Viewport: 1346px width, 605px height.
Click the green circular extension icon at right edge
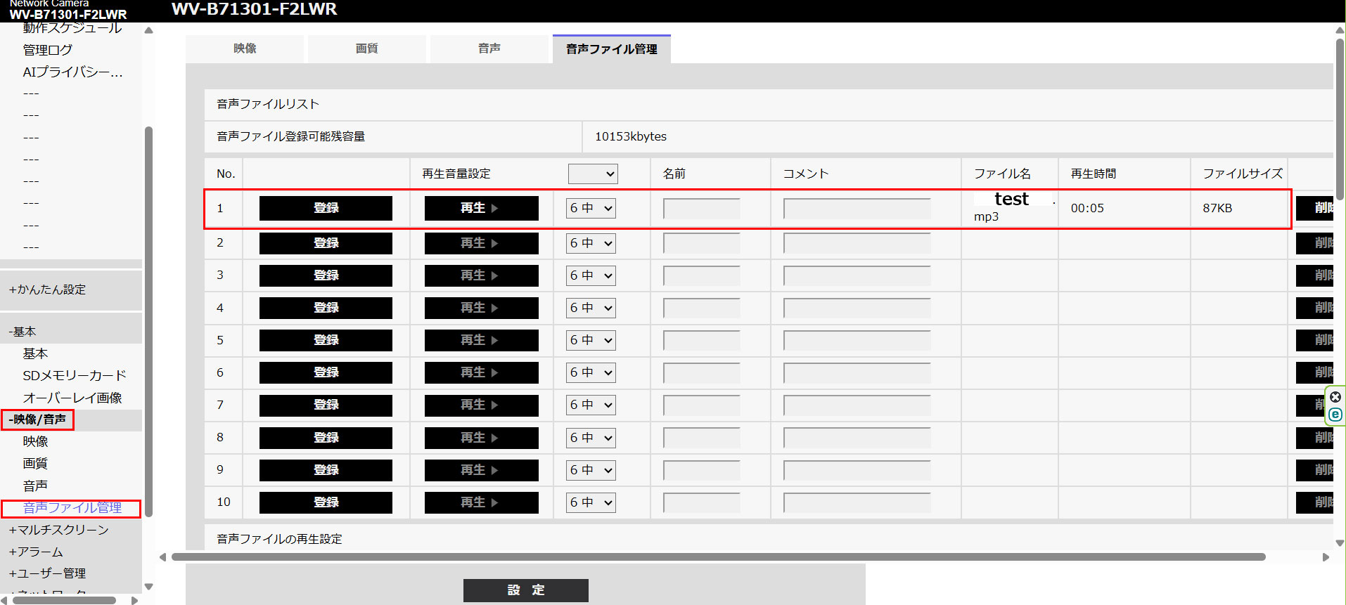[x=1335, y=415]
